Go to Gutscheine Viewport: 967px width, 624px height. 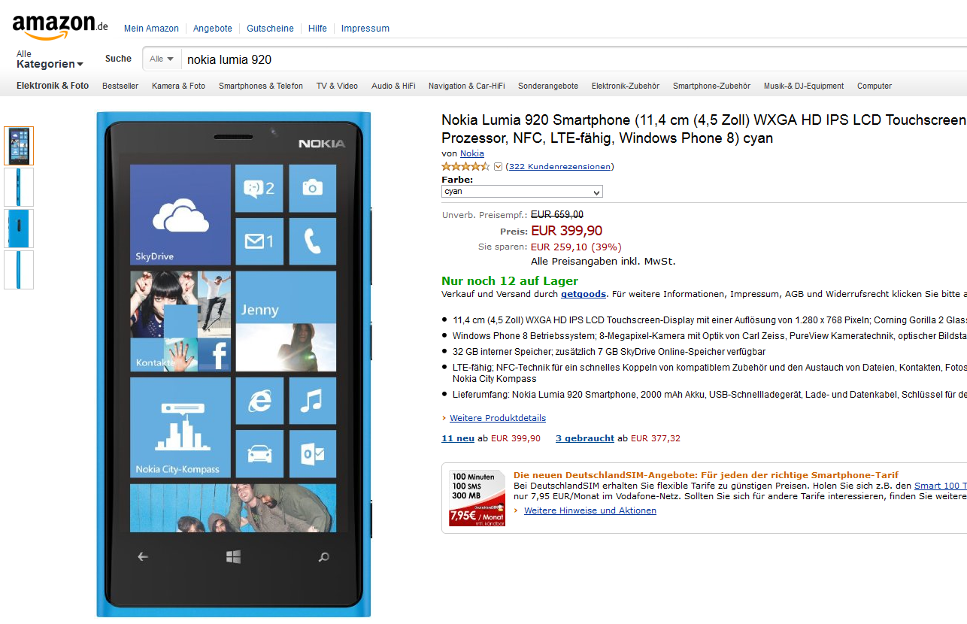coord(271,29)
